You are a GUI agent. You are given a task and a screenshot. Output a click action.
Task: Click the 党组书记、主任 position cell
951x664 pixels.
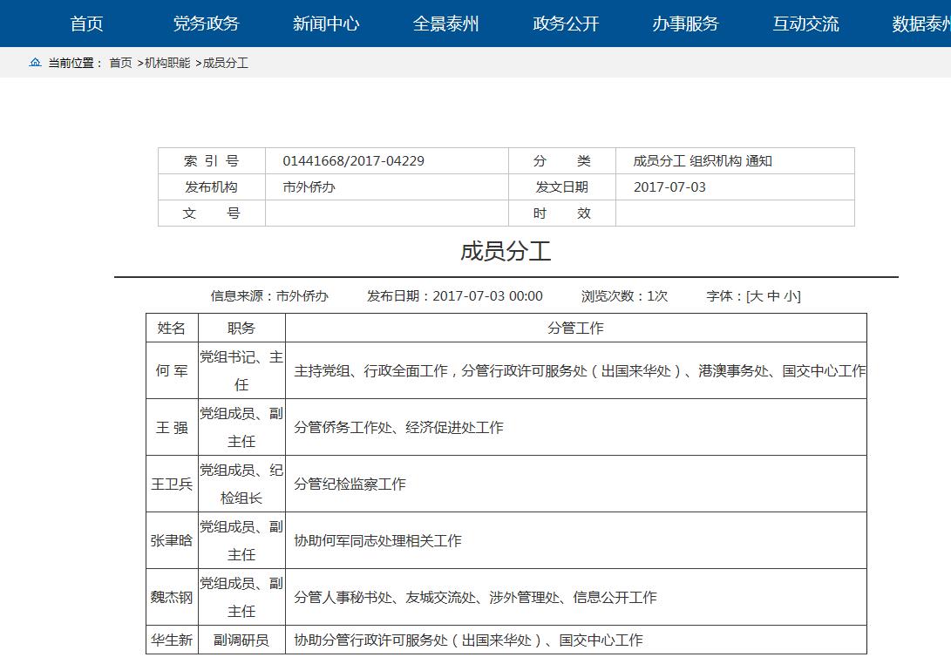point(241,370)
